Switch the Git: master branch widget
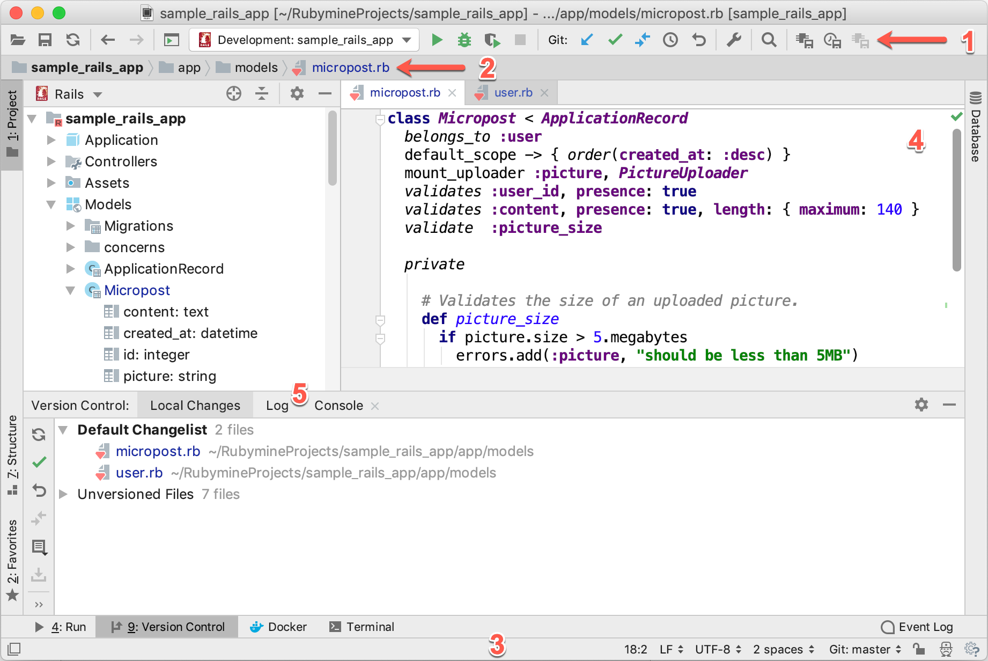The width and height of the screenshot is (988, 661). [865, 649]
